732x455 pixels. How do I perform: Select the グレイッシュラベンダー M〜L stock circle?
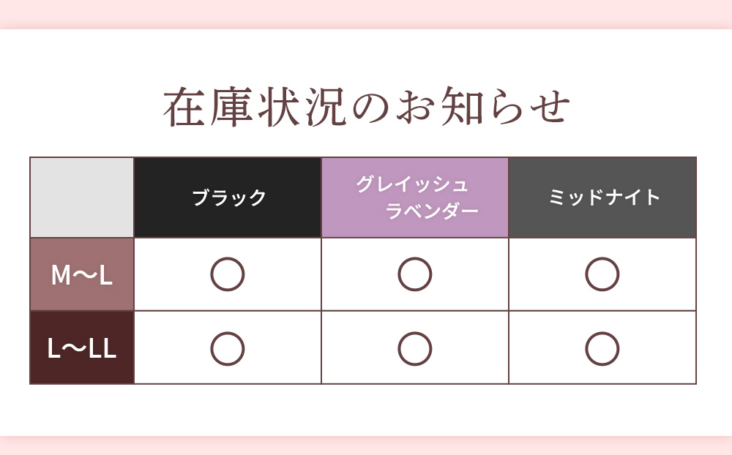click(415, 274)
